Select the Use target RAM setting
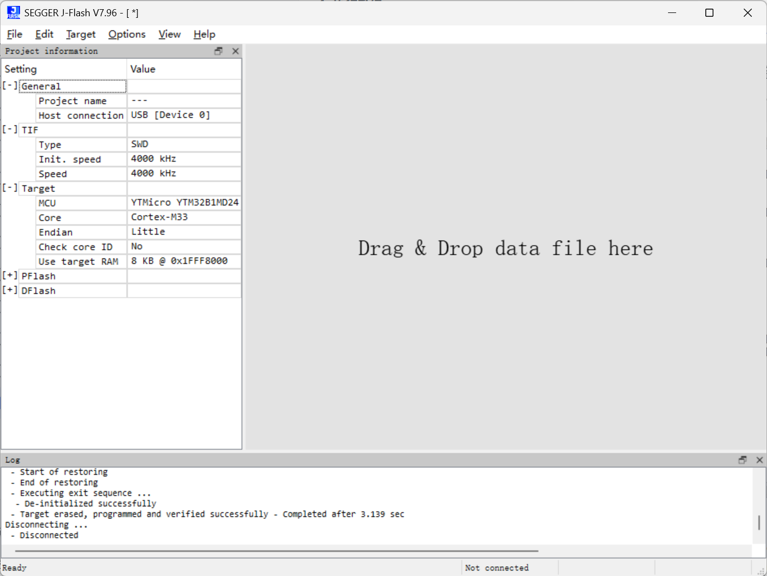Viewport: 767px width, 576px height. tap(81, 261)
